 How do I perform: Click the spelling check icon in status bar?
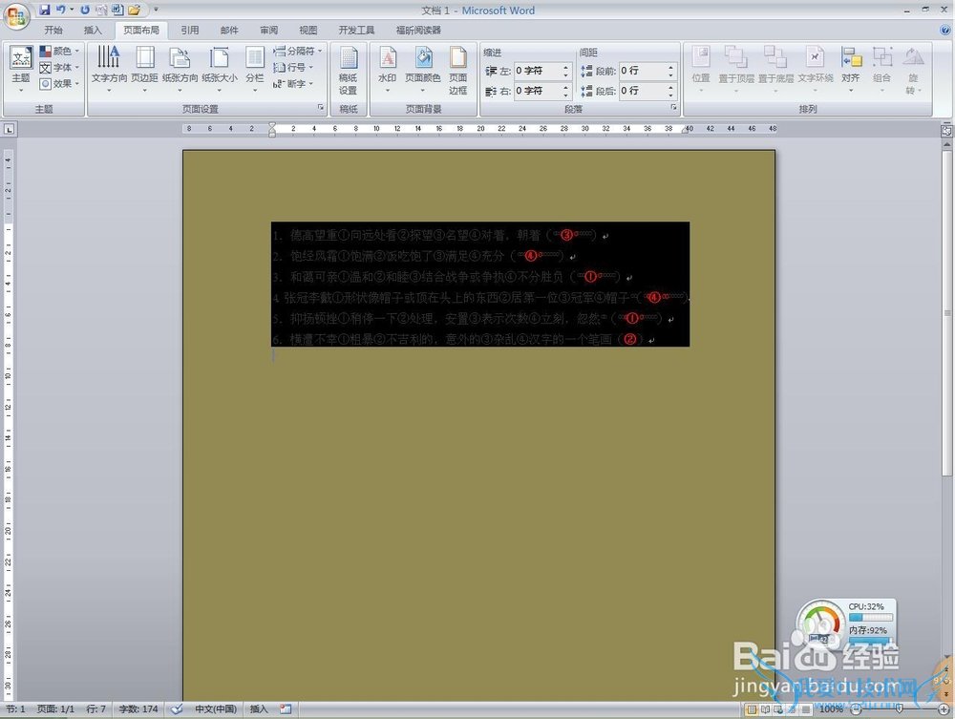coord(177,708)
